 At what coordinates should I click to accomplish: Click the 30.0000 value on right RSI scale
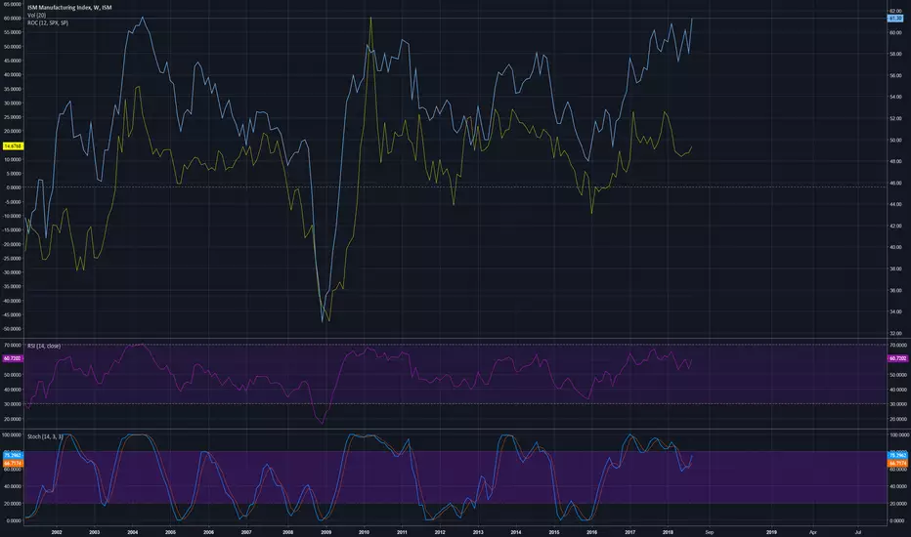[898, 404]
